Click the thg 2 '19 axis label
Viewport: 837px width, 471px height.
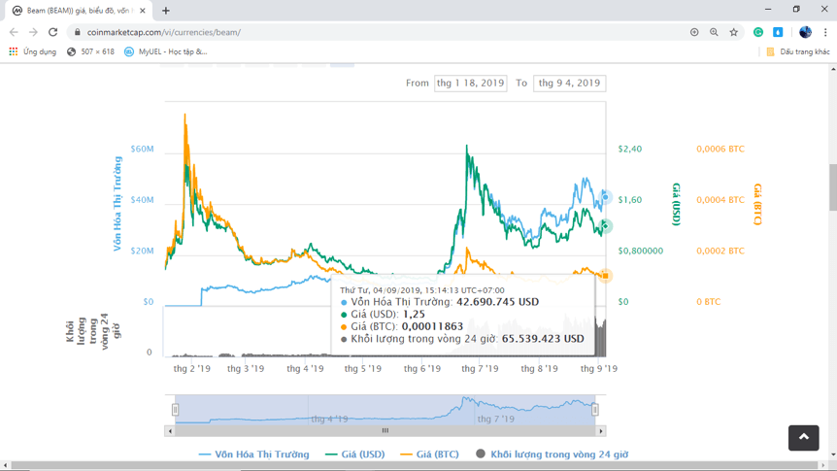tap(191, 368)
